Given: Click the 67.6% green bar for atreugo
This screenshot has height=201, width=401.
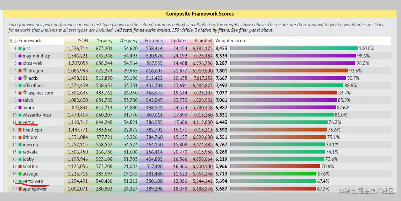Looking at the screenshot, I should tap(273, 174).
